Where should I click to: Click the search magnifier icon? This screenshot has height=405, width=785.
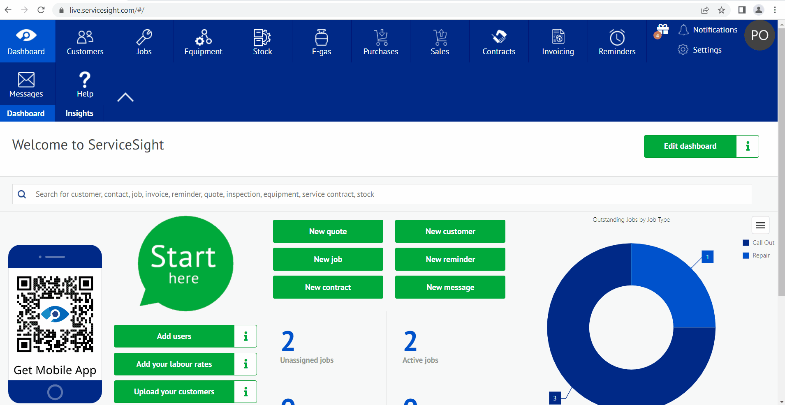(x=22, y=194)
